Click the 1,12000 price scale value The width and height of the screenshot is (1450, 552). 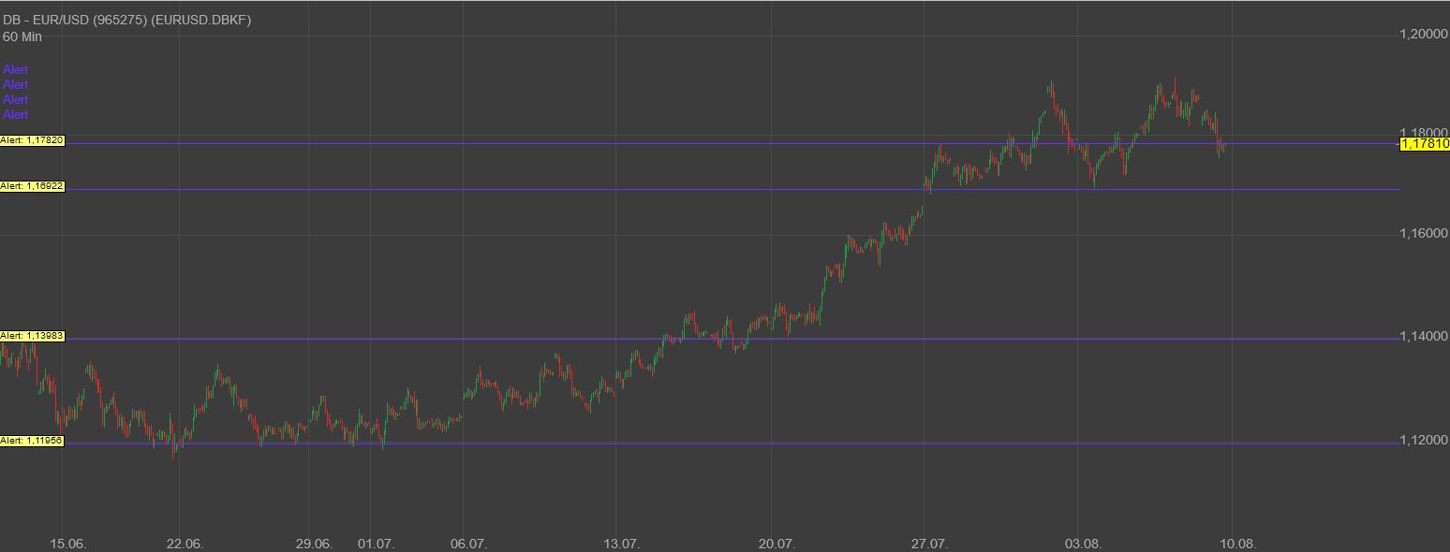coord(1423,441)
